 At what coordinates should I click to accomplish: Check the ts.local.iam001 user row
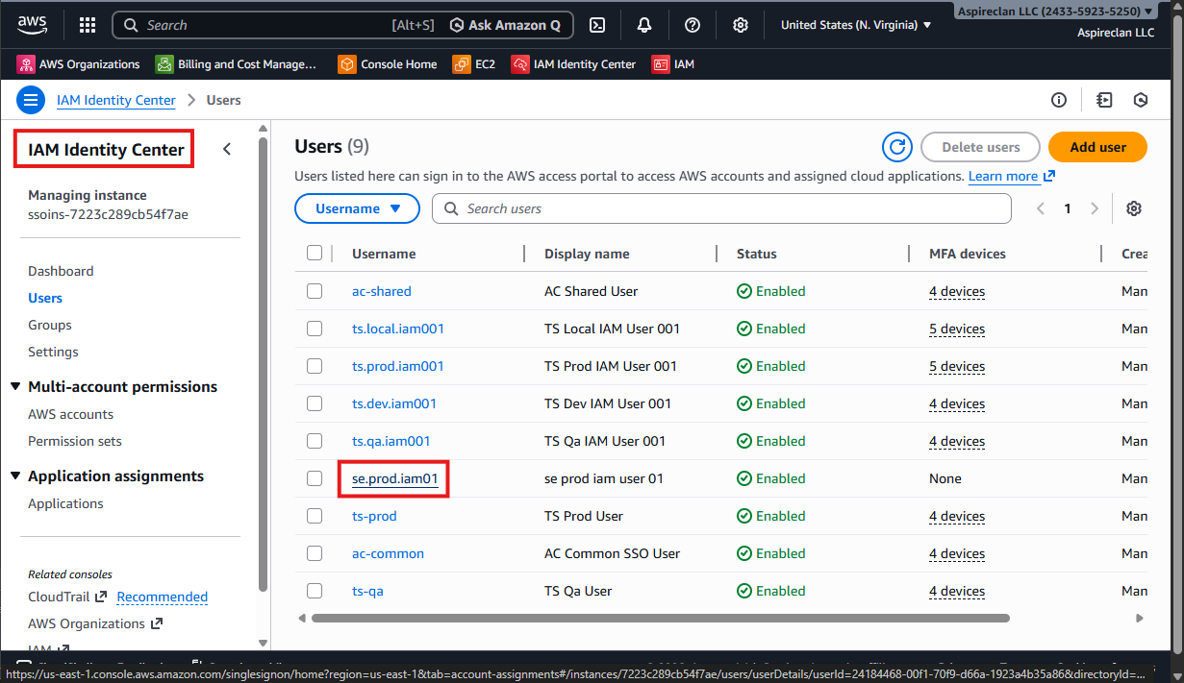[315, 329]
